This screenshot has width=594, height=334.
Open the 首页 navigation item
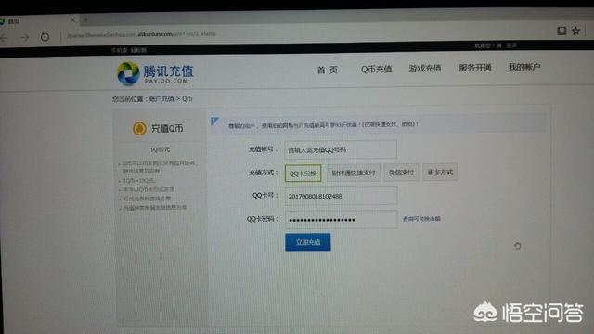(328, 70)
